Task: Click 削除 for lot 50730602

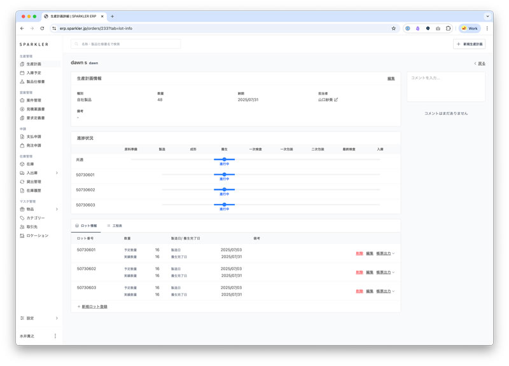Action: pos(359,273)
